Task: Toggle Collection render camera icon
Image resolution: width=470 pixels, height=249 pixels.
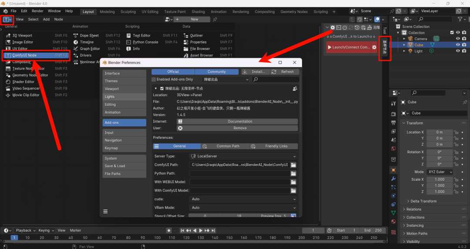Action: (x=464, y=32)
